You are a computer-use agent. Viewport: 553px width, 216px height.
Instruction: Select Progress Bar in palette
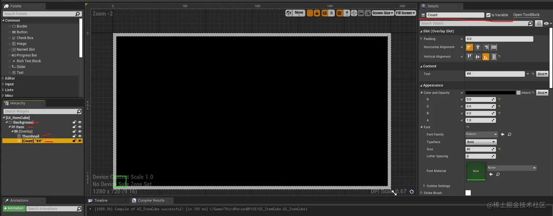tap(27, 55)
